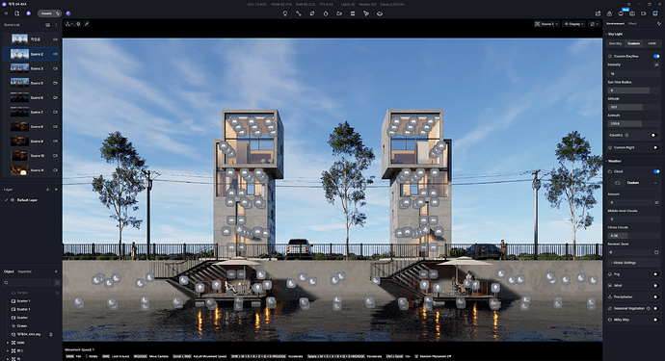Select the Scene 3 thumbnail
This screenshot has height=361, width=665.
point(19,68)
